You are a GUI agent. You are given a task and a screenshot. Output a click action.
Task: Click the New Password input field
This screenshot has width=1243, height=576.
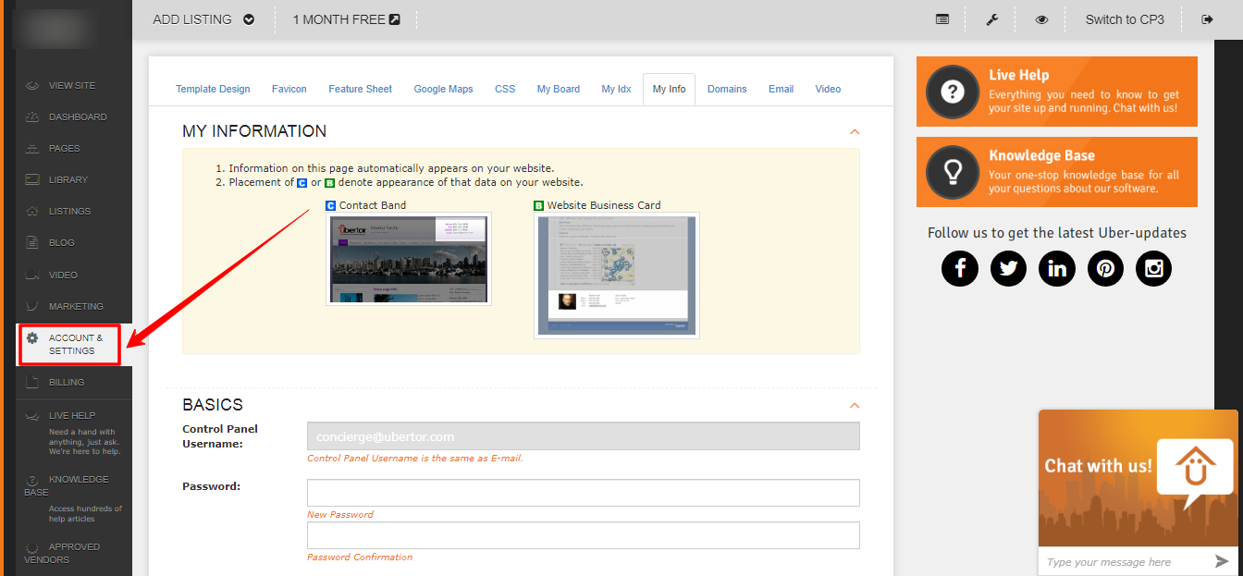coord(583,493)
